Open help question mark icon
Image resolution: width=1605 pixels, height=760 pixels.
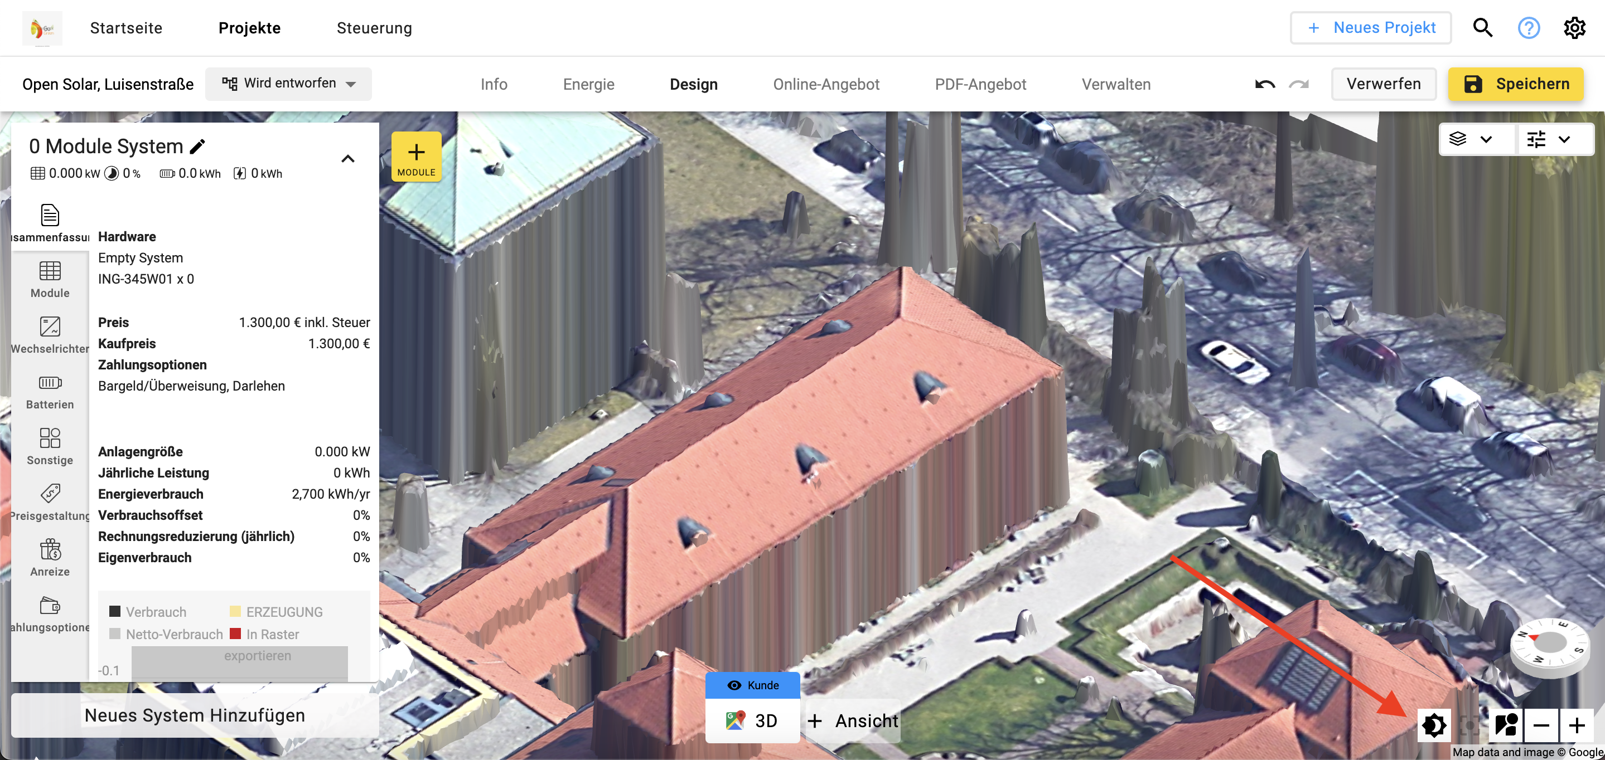pyautogui.click(x=1529, y=28)
